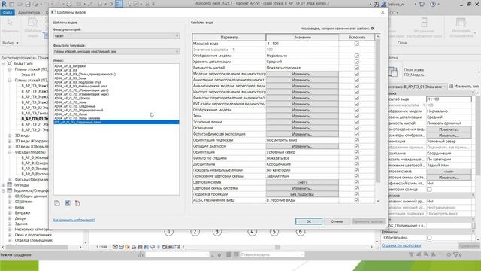Select ADSK_АР_В_Витражи template in the list
Viewport: 481px width, 271px height.
pos(70,66)
